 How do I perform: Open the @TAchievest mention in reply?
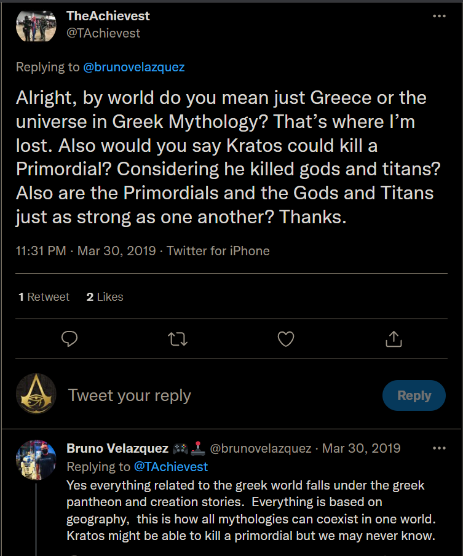[x=170, y=467]
